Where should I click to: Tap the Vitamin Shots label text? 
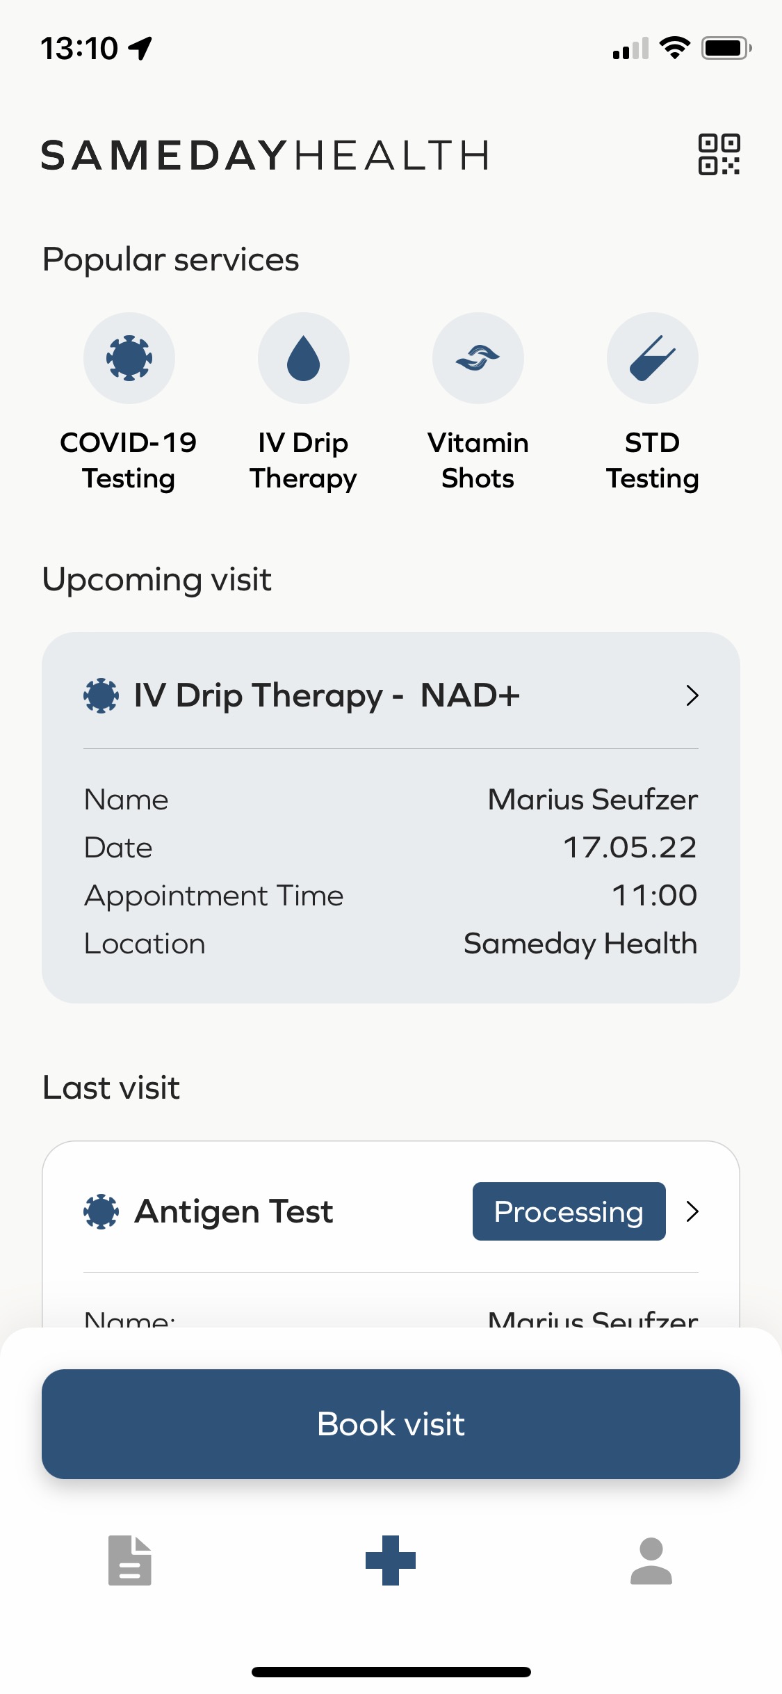478,460
